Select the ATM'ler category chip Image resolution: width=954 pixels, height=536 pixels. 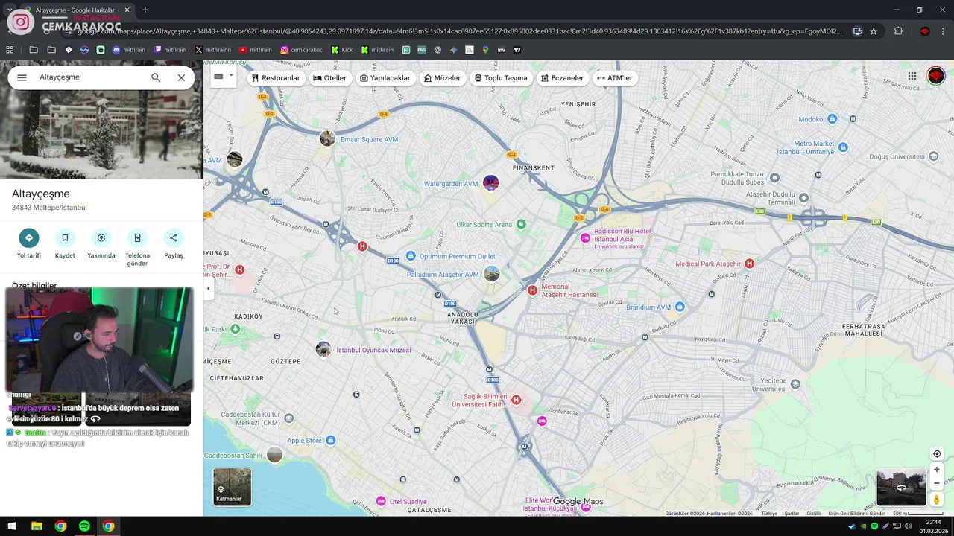[x=615, y=78]
